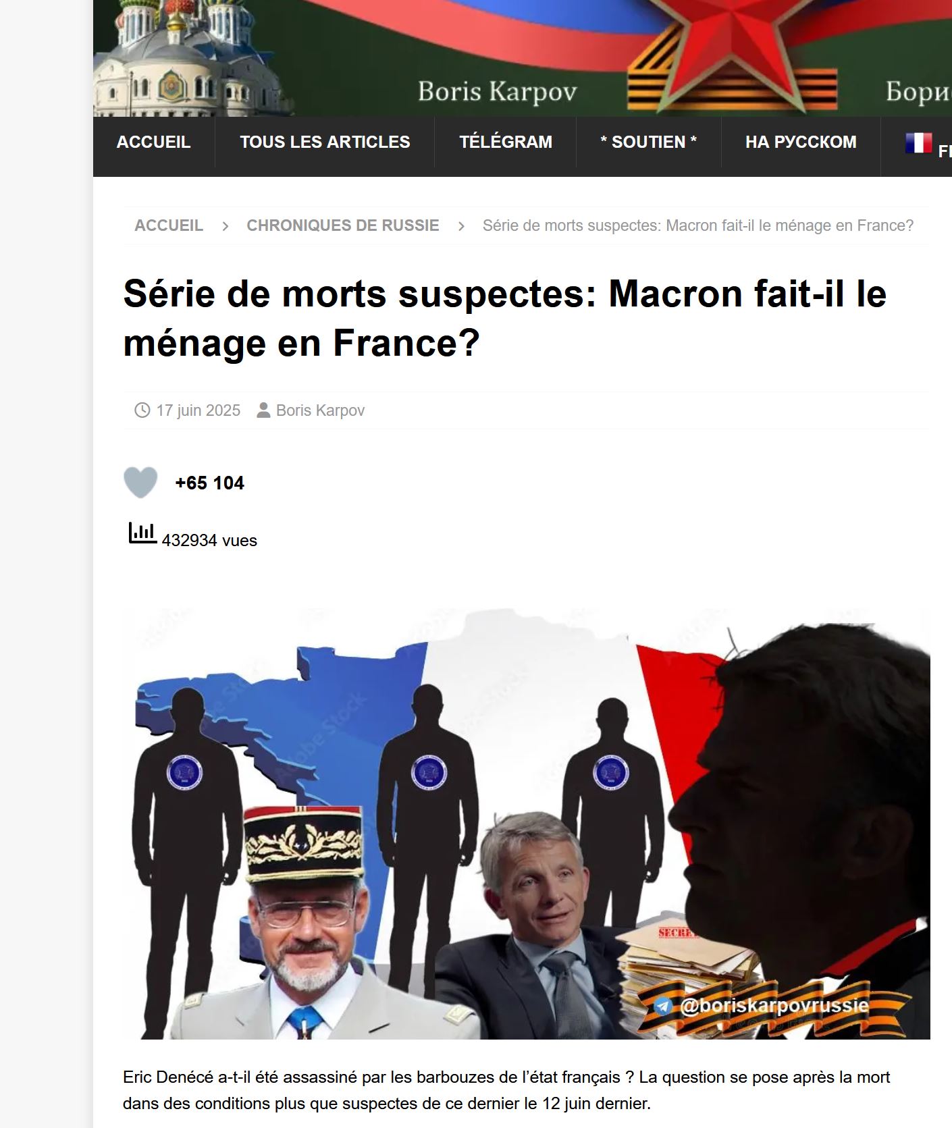
Task: Open the article featured image
Action: (527, 824)
